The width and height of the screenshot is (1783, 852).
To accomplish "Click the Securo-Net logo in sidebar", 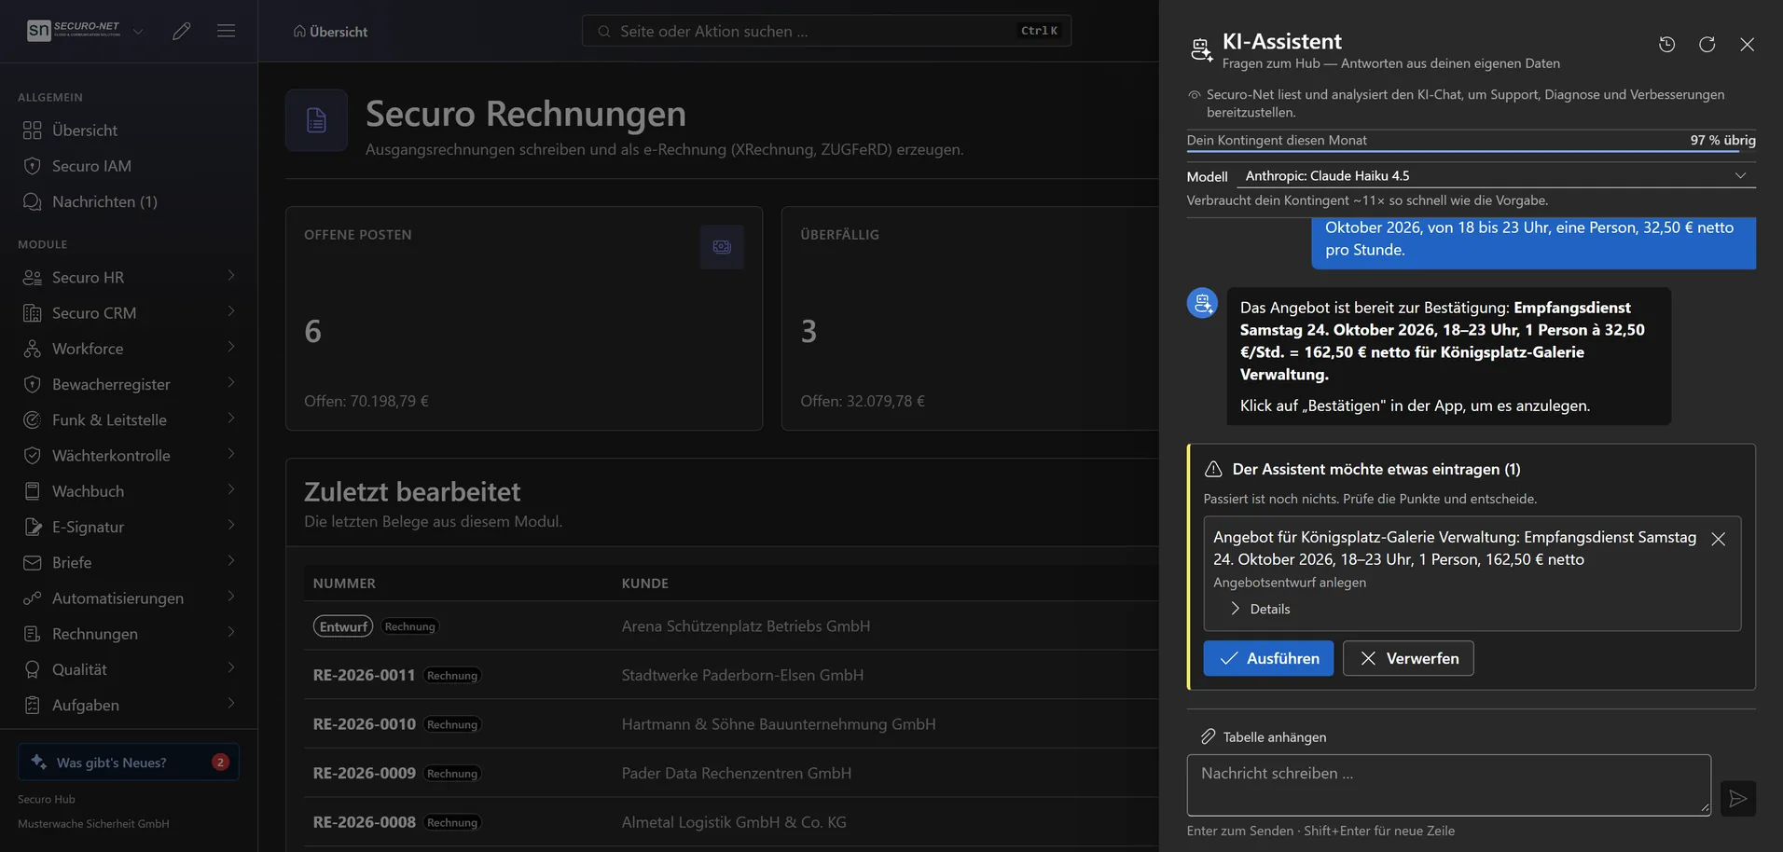I will [74, 30].
